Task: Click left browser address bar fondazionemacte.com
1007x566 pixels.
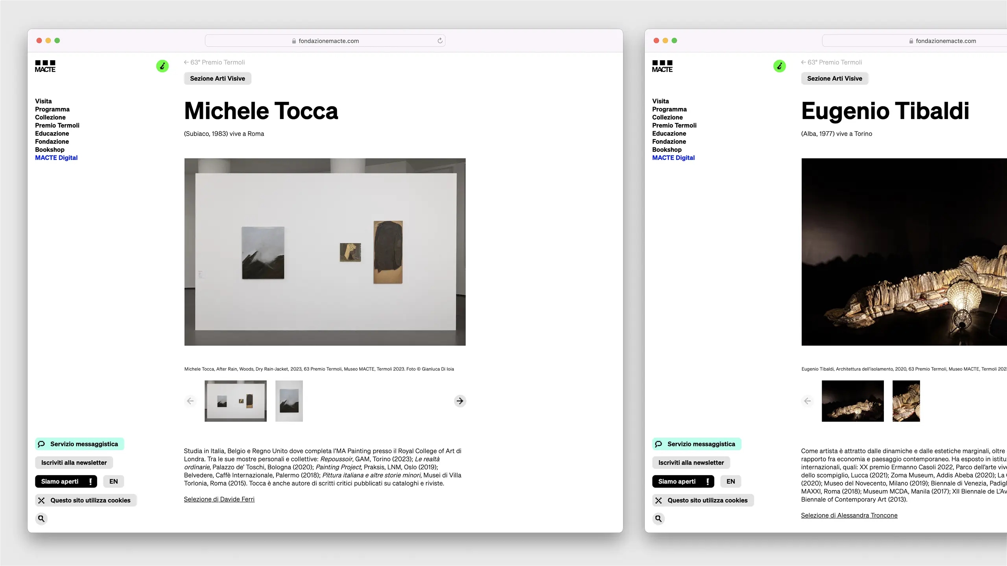Action: (x=328, y=41)
